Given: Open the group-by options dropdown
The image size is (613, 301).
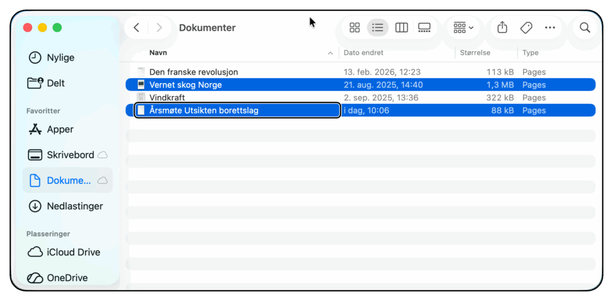Looking at the screenshot, I should coord(463,27).
